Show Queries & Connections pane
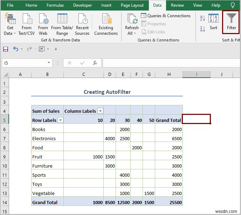241x215 pixels. pos(166,16)
